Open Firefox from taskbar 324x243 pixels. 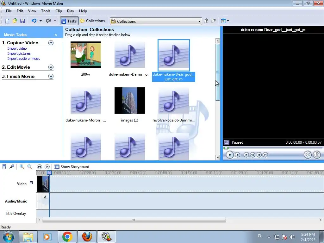tap(87, 237)
